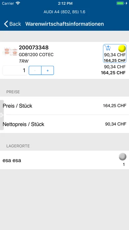Tap the back chevron arrow
The width and height of the screenshot is (129, 230).
tap(6, 24)
